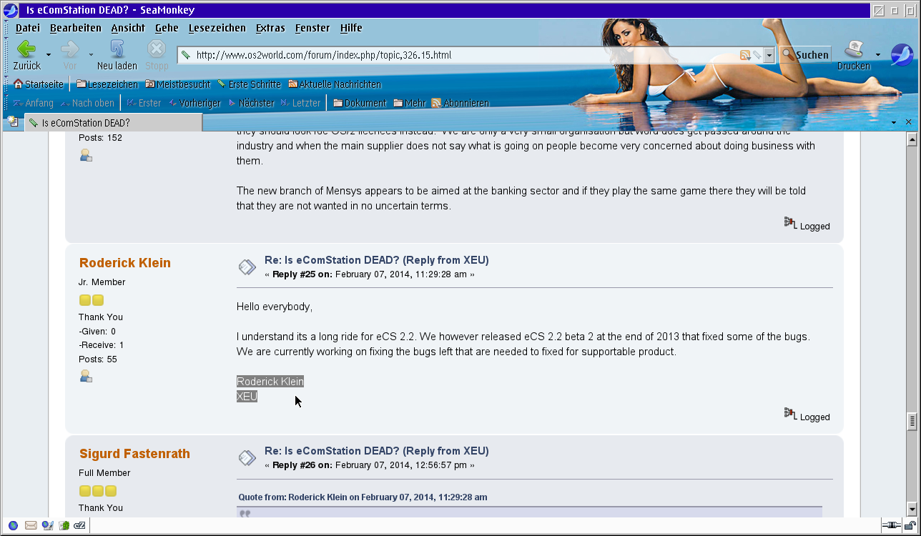Open the Gehe menu
921x536 pixels.
167,28
